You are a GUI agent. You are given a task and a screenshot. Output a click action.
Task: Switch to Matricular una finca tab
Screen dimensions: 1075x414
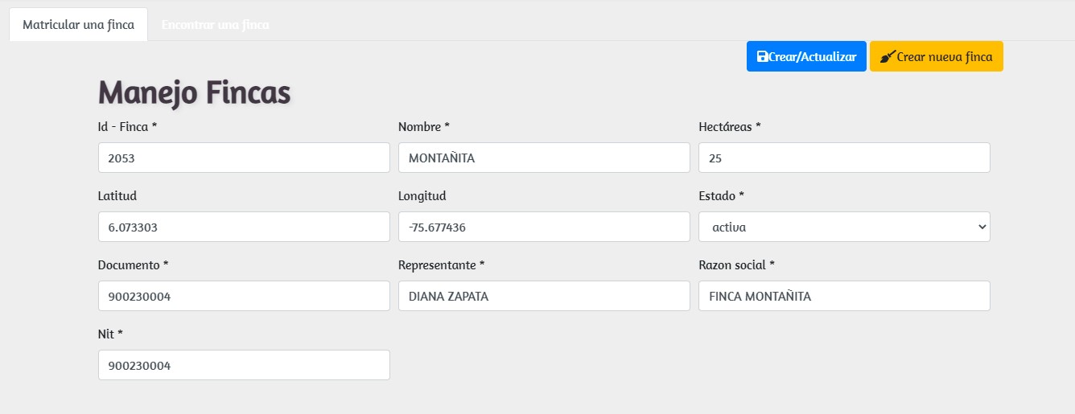pyautogui.click(x=78, y=25)
